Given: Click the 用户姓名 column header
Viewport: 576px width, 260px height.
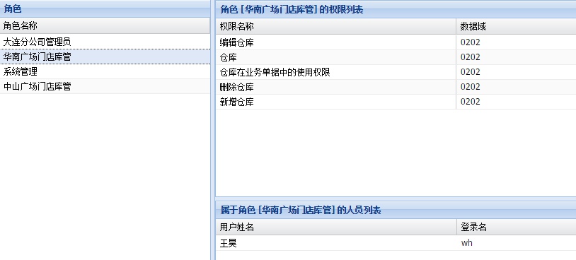Looking at the screenshot, I should pos(336,227).
